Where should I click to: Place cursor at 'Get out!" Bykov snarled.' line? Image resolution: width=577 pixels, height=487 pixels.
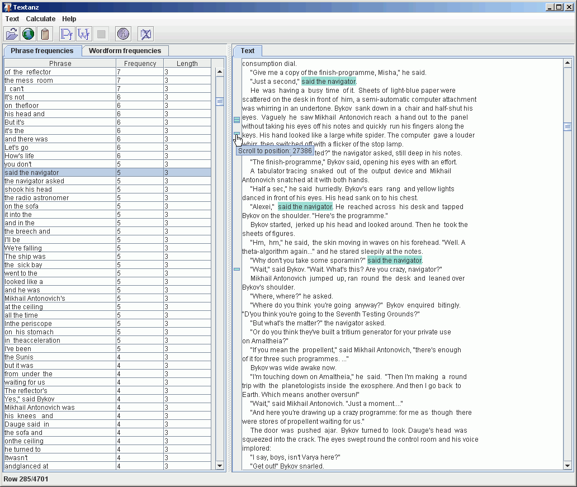pyautogui.click(x=287, y=466)
